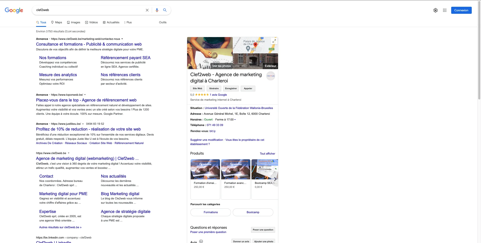Open dropdown arrow beside justlikeu.be ad URL
Image resolution: width=481 pixels, height=243 pixels.
coord(83,124)
